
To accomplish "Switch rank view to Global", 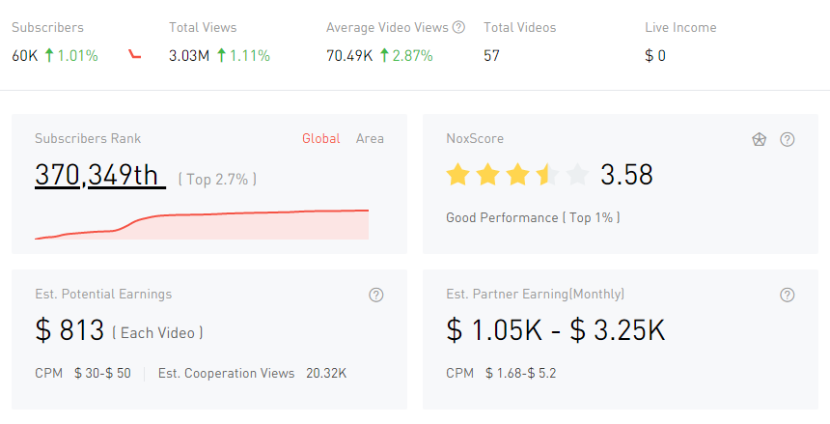I will (320, 138).
